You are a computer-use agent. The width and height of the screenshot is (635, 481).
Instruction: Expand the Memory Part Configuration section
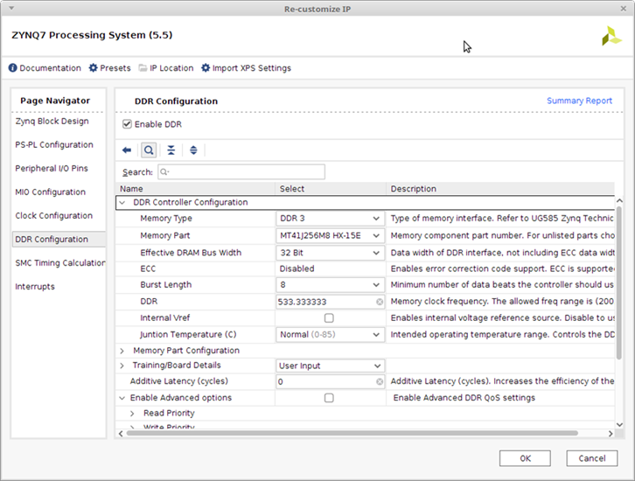(122, 351)
